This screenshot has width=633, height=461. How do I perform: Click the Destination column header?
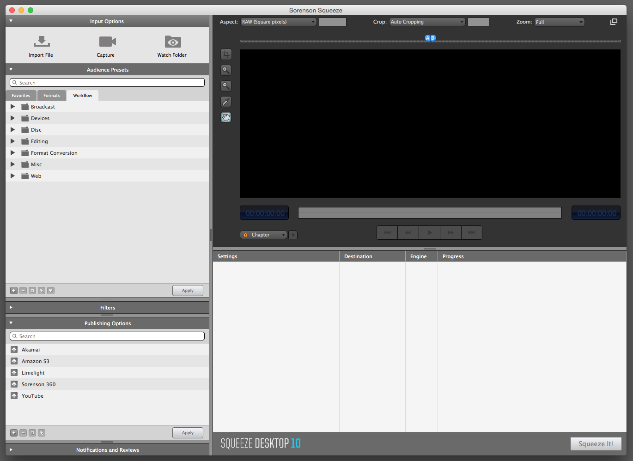click(372, 256)
